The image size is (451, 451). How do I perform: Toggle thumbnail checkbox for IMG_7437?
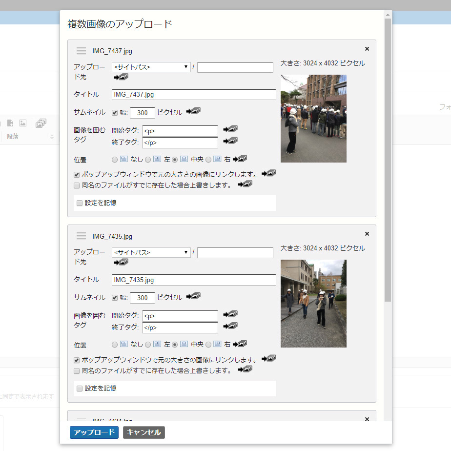[115, 113]
